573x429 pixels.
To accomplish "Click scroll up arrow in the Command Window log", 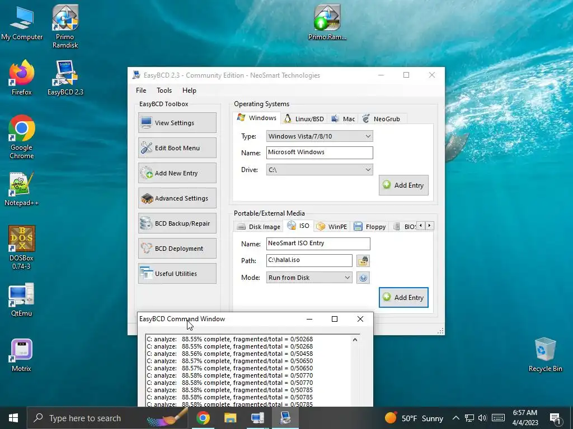I will click(x=354, y=340).
